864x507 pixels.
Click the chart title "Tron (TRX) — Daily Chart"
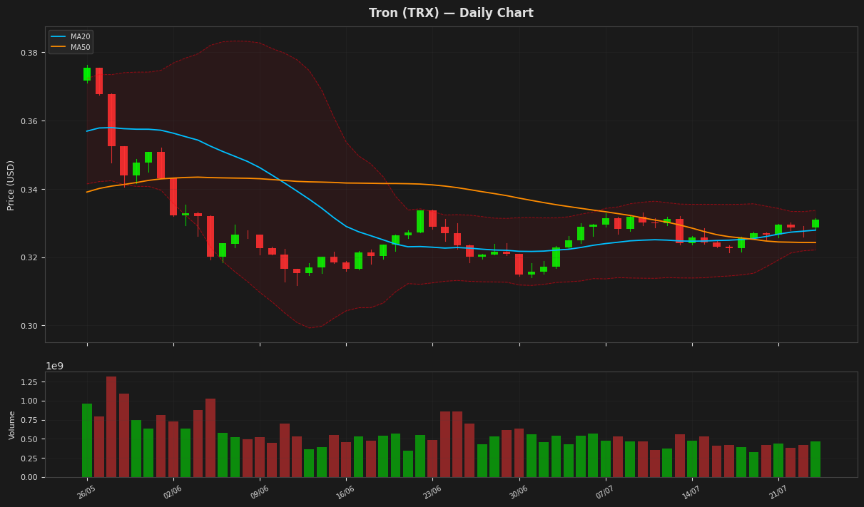[x=451, y=14]
